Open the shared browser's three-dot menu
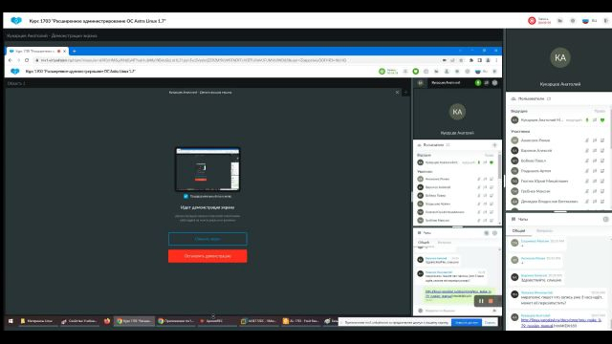The height and width of the screenshot is (344, 612). (x=496, y=60)
